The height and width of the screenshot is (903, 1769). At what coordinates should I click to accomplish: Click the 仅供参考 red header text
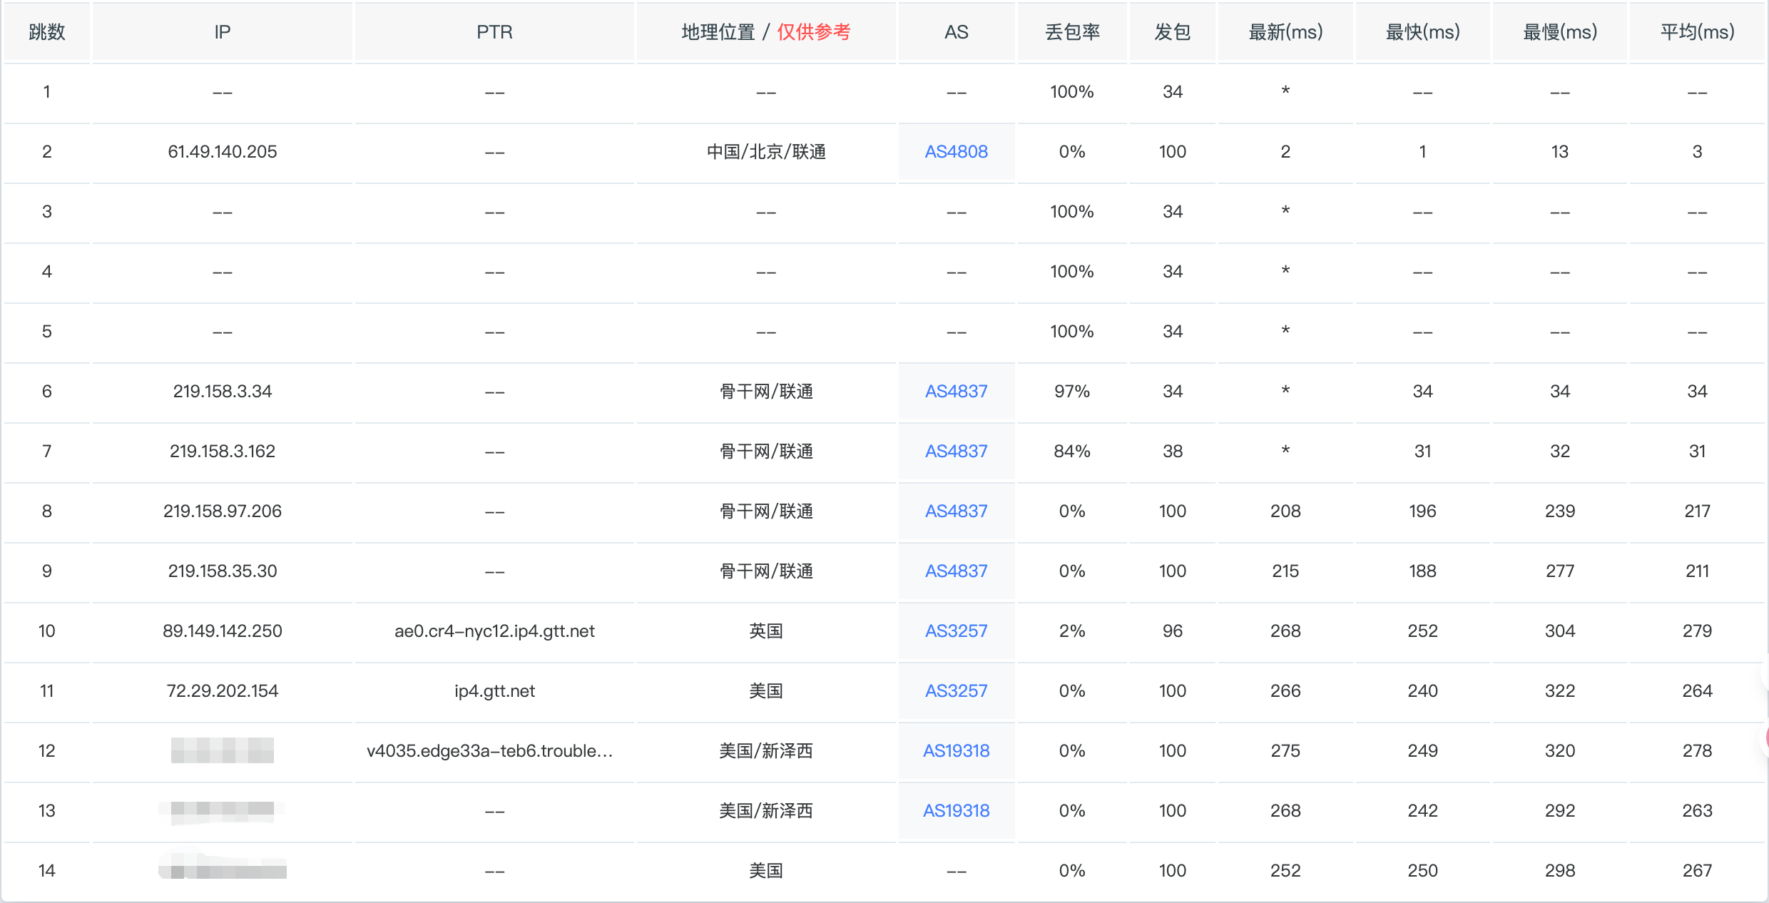pyautogui.click(x=814, y=32)
